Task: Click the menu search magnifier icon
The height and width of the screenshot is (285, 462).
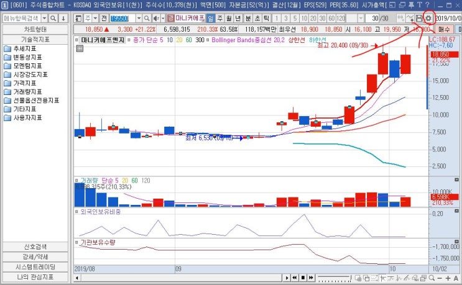Action: click(x=53, y=19)
